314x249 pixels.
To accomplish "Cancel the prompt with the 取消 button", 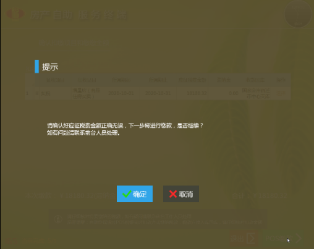I will pyautogui.click(x=181, y=194).
